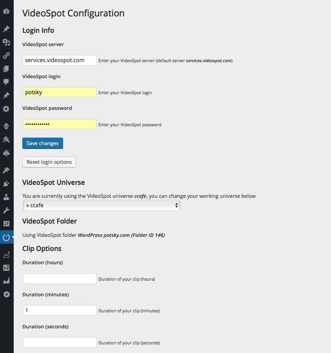The width and height of the screenshot is (331, 353).
Task: Open the Appearance paintbrush icon
Action: (6, 170)
